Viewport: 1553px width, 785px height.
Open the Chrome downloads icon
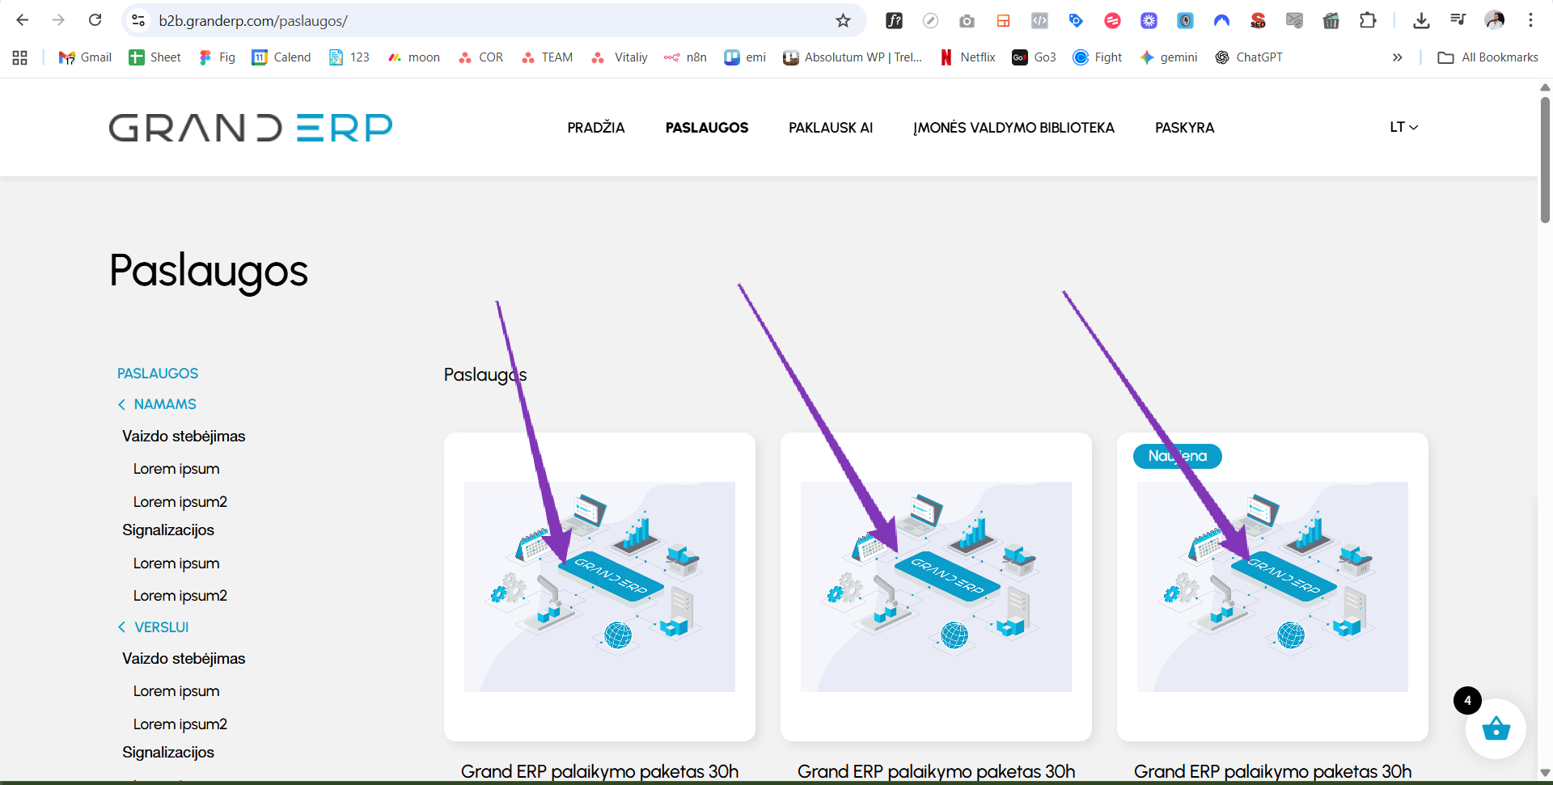[x=1421, y=21]
